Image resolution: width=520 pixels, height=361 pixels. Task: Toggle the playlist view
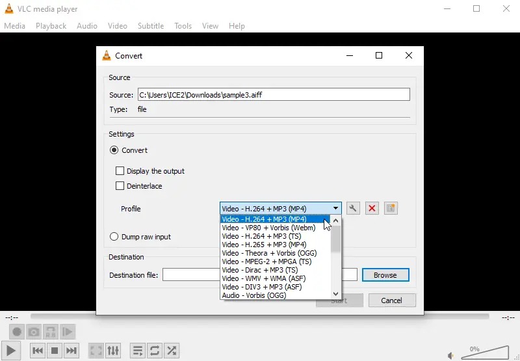pyautogui.click(x=138, y=351)
